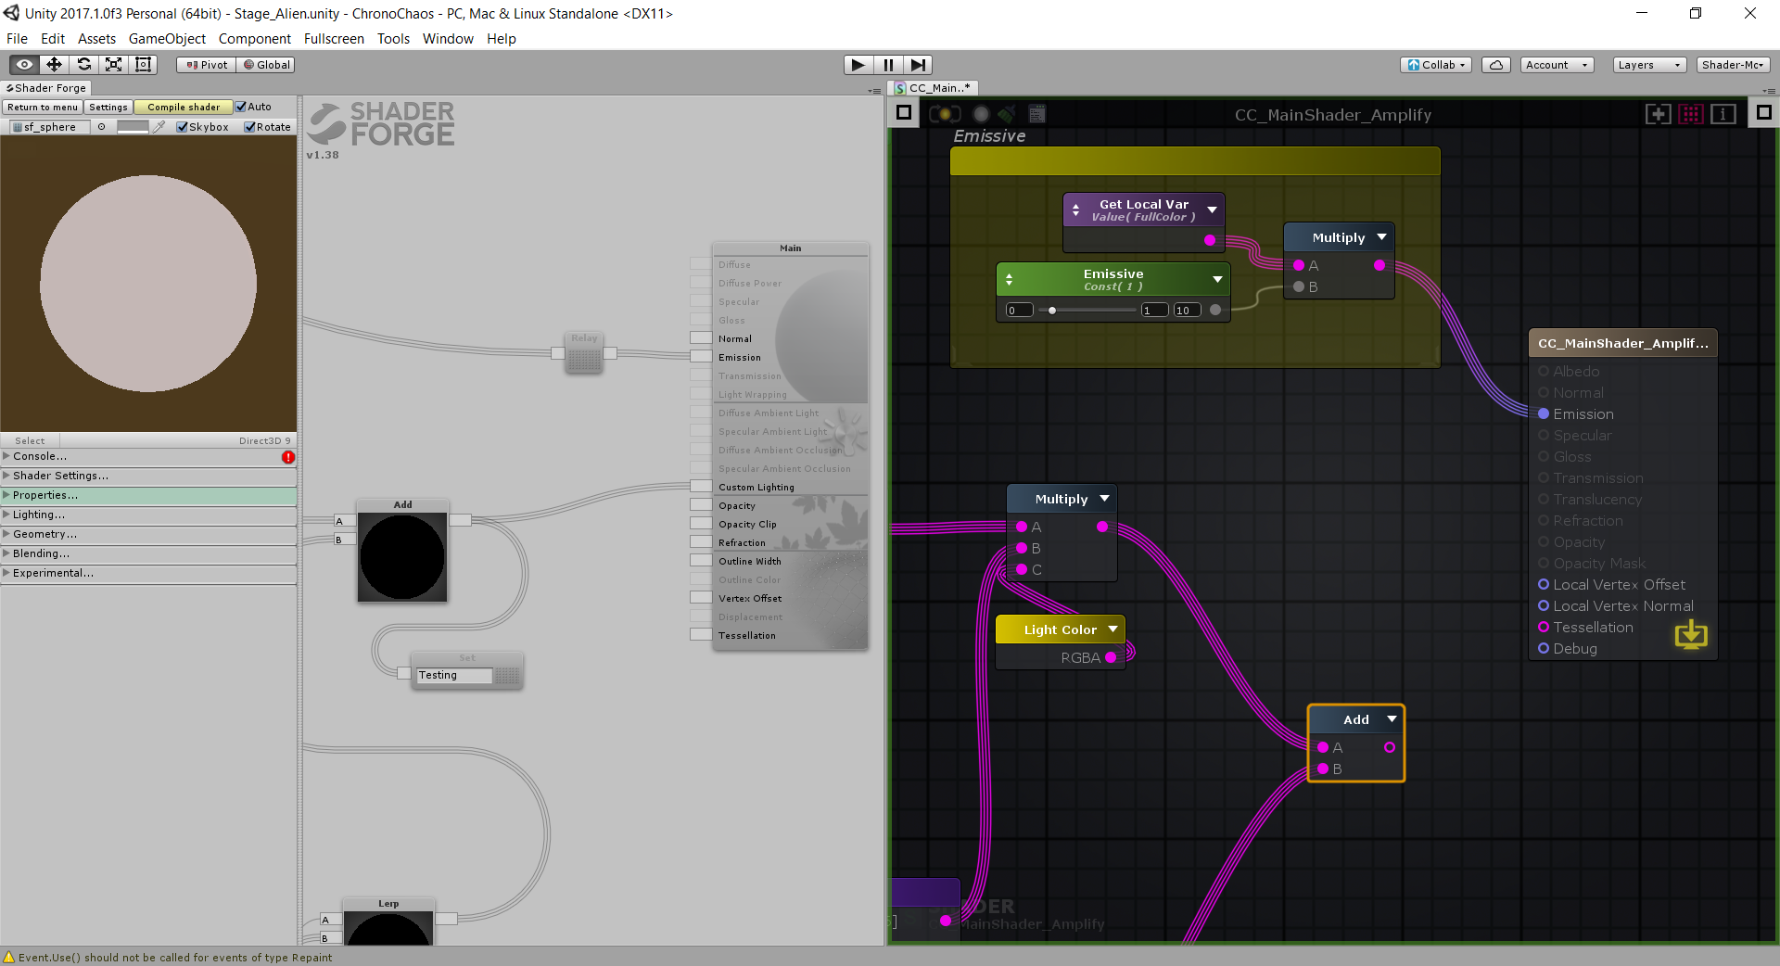Click the info icon in the Amplify toolbar

click(x=1723, y=113)
